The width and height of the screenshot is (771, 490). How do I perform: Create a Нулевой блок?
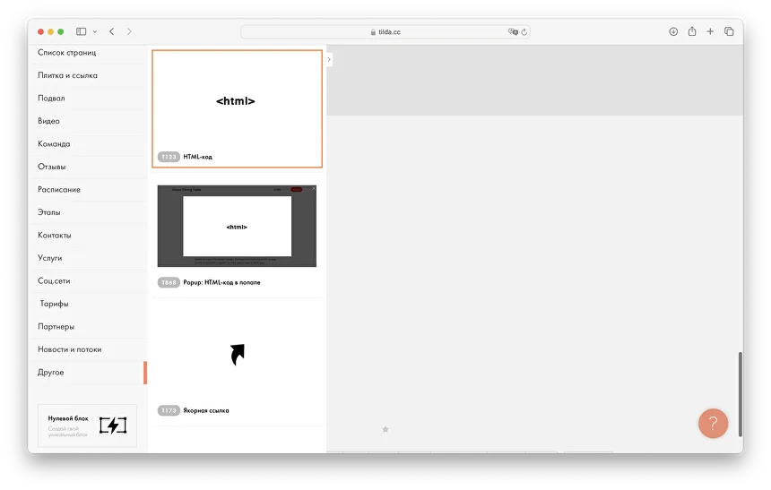pyautogui.click(x=87, y=426)
